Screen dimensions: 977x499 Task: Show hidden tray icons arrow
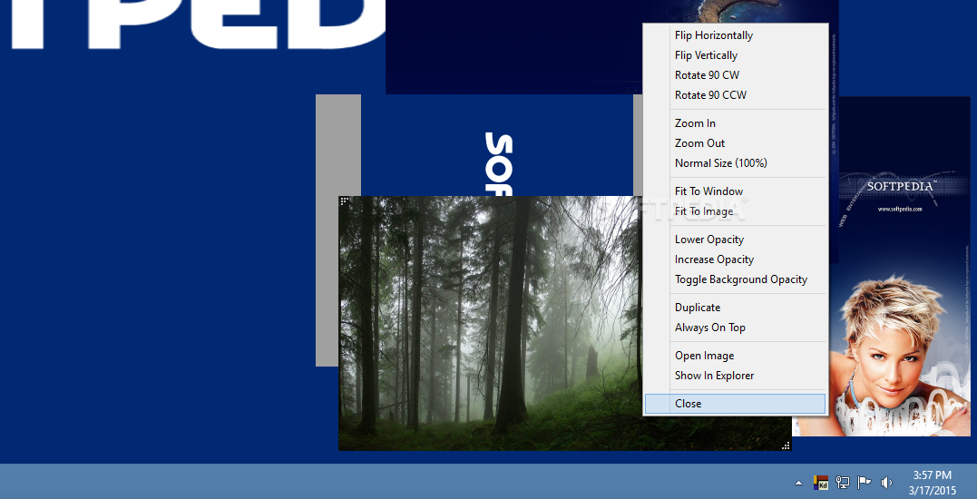tap(798, 483)
